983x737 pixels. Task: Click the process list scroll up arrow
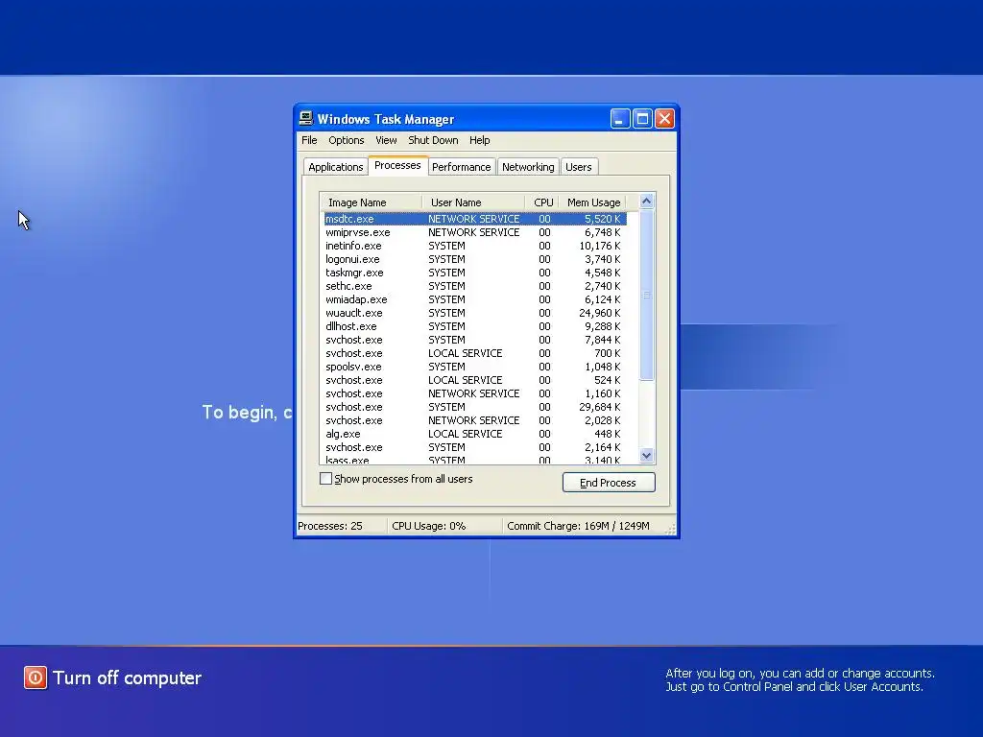[x=647, y=202]
